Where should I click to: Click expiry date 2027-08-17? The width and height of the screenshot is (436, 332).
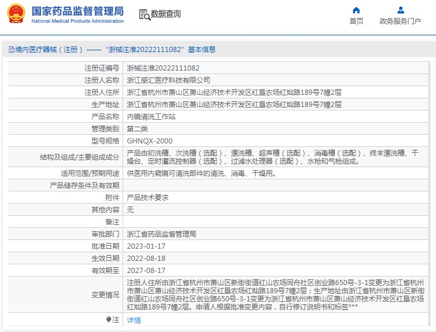(x=146, y=270)
